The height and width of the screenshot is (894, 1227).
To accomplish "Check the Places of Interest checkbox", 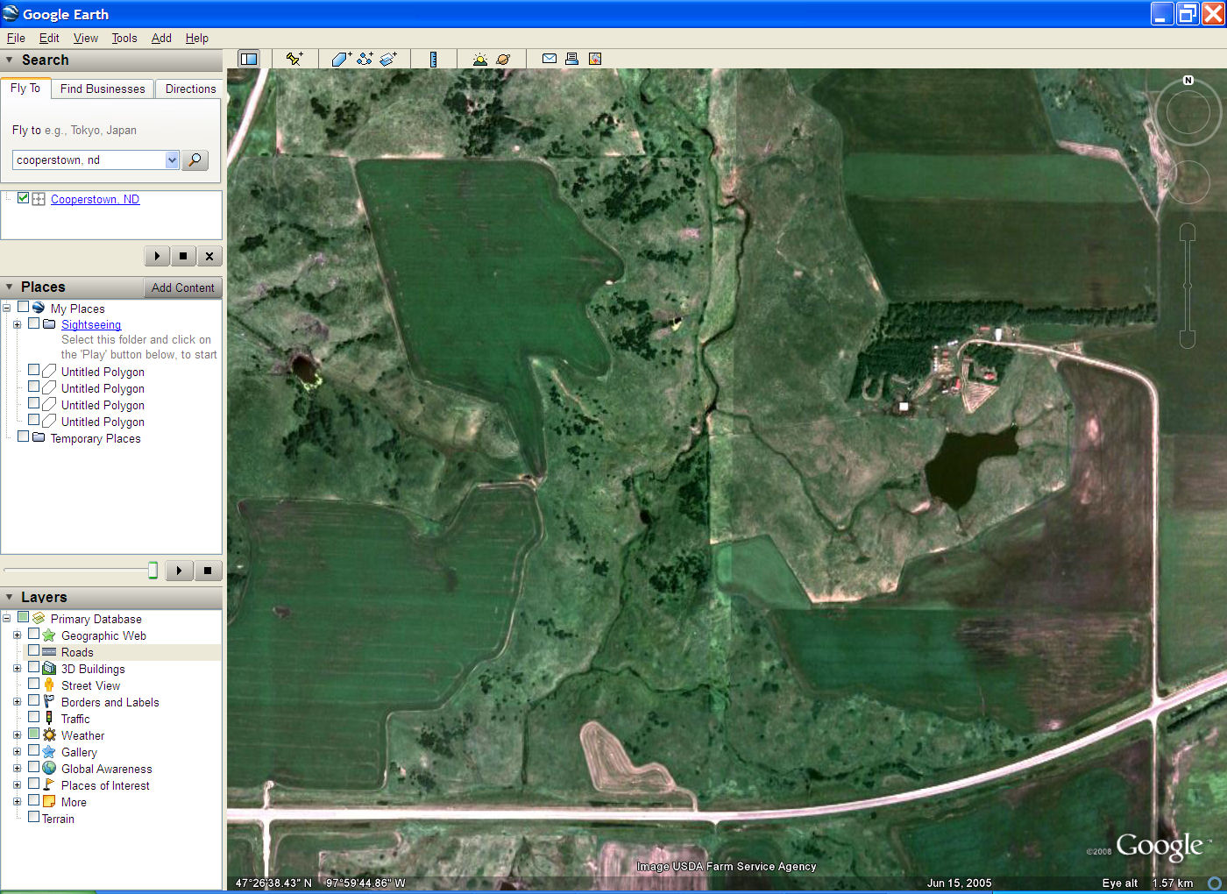I will click(x=33, y=784).
